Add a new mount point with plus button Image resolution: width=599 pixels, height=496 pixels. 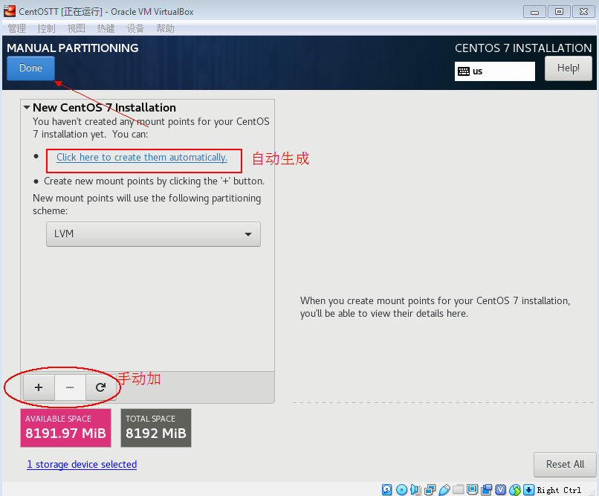(39, 387)
